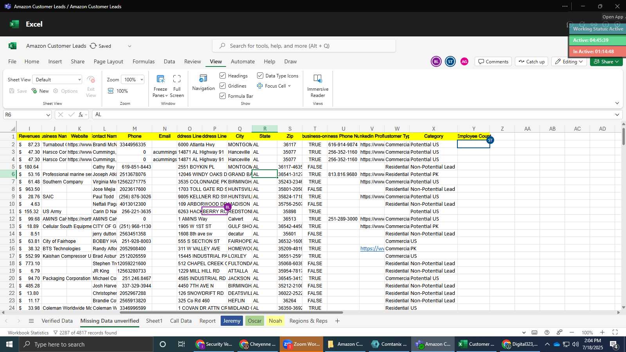Uncheck the Headings checkbox
Viewport: 626px width, 352px height.
click(x=223, y=75)
